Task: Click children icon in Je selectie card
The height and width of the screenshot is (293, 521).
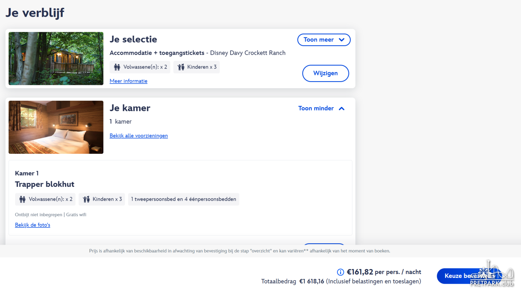Action: coord(181,67)
